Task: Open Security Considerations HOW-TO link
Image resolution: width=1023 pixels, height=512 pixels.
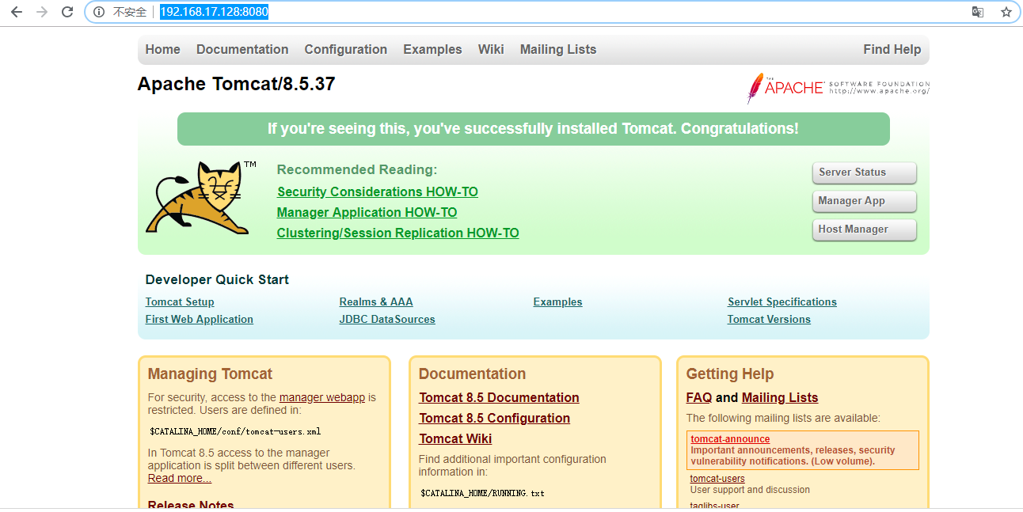Action: 378,192
